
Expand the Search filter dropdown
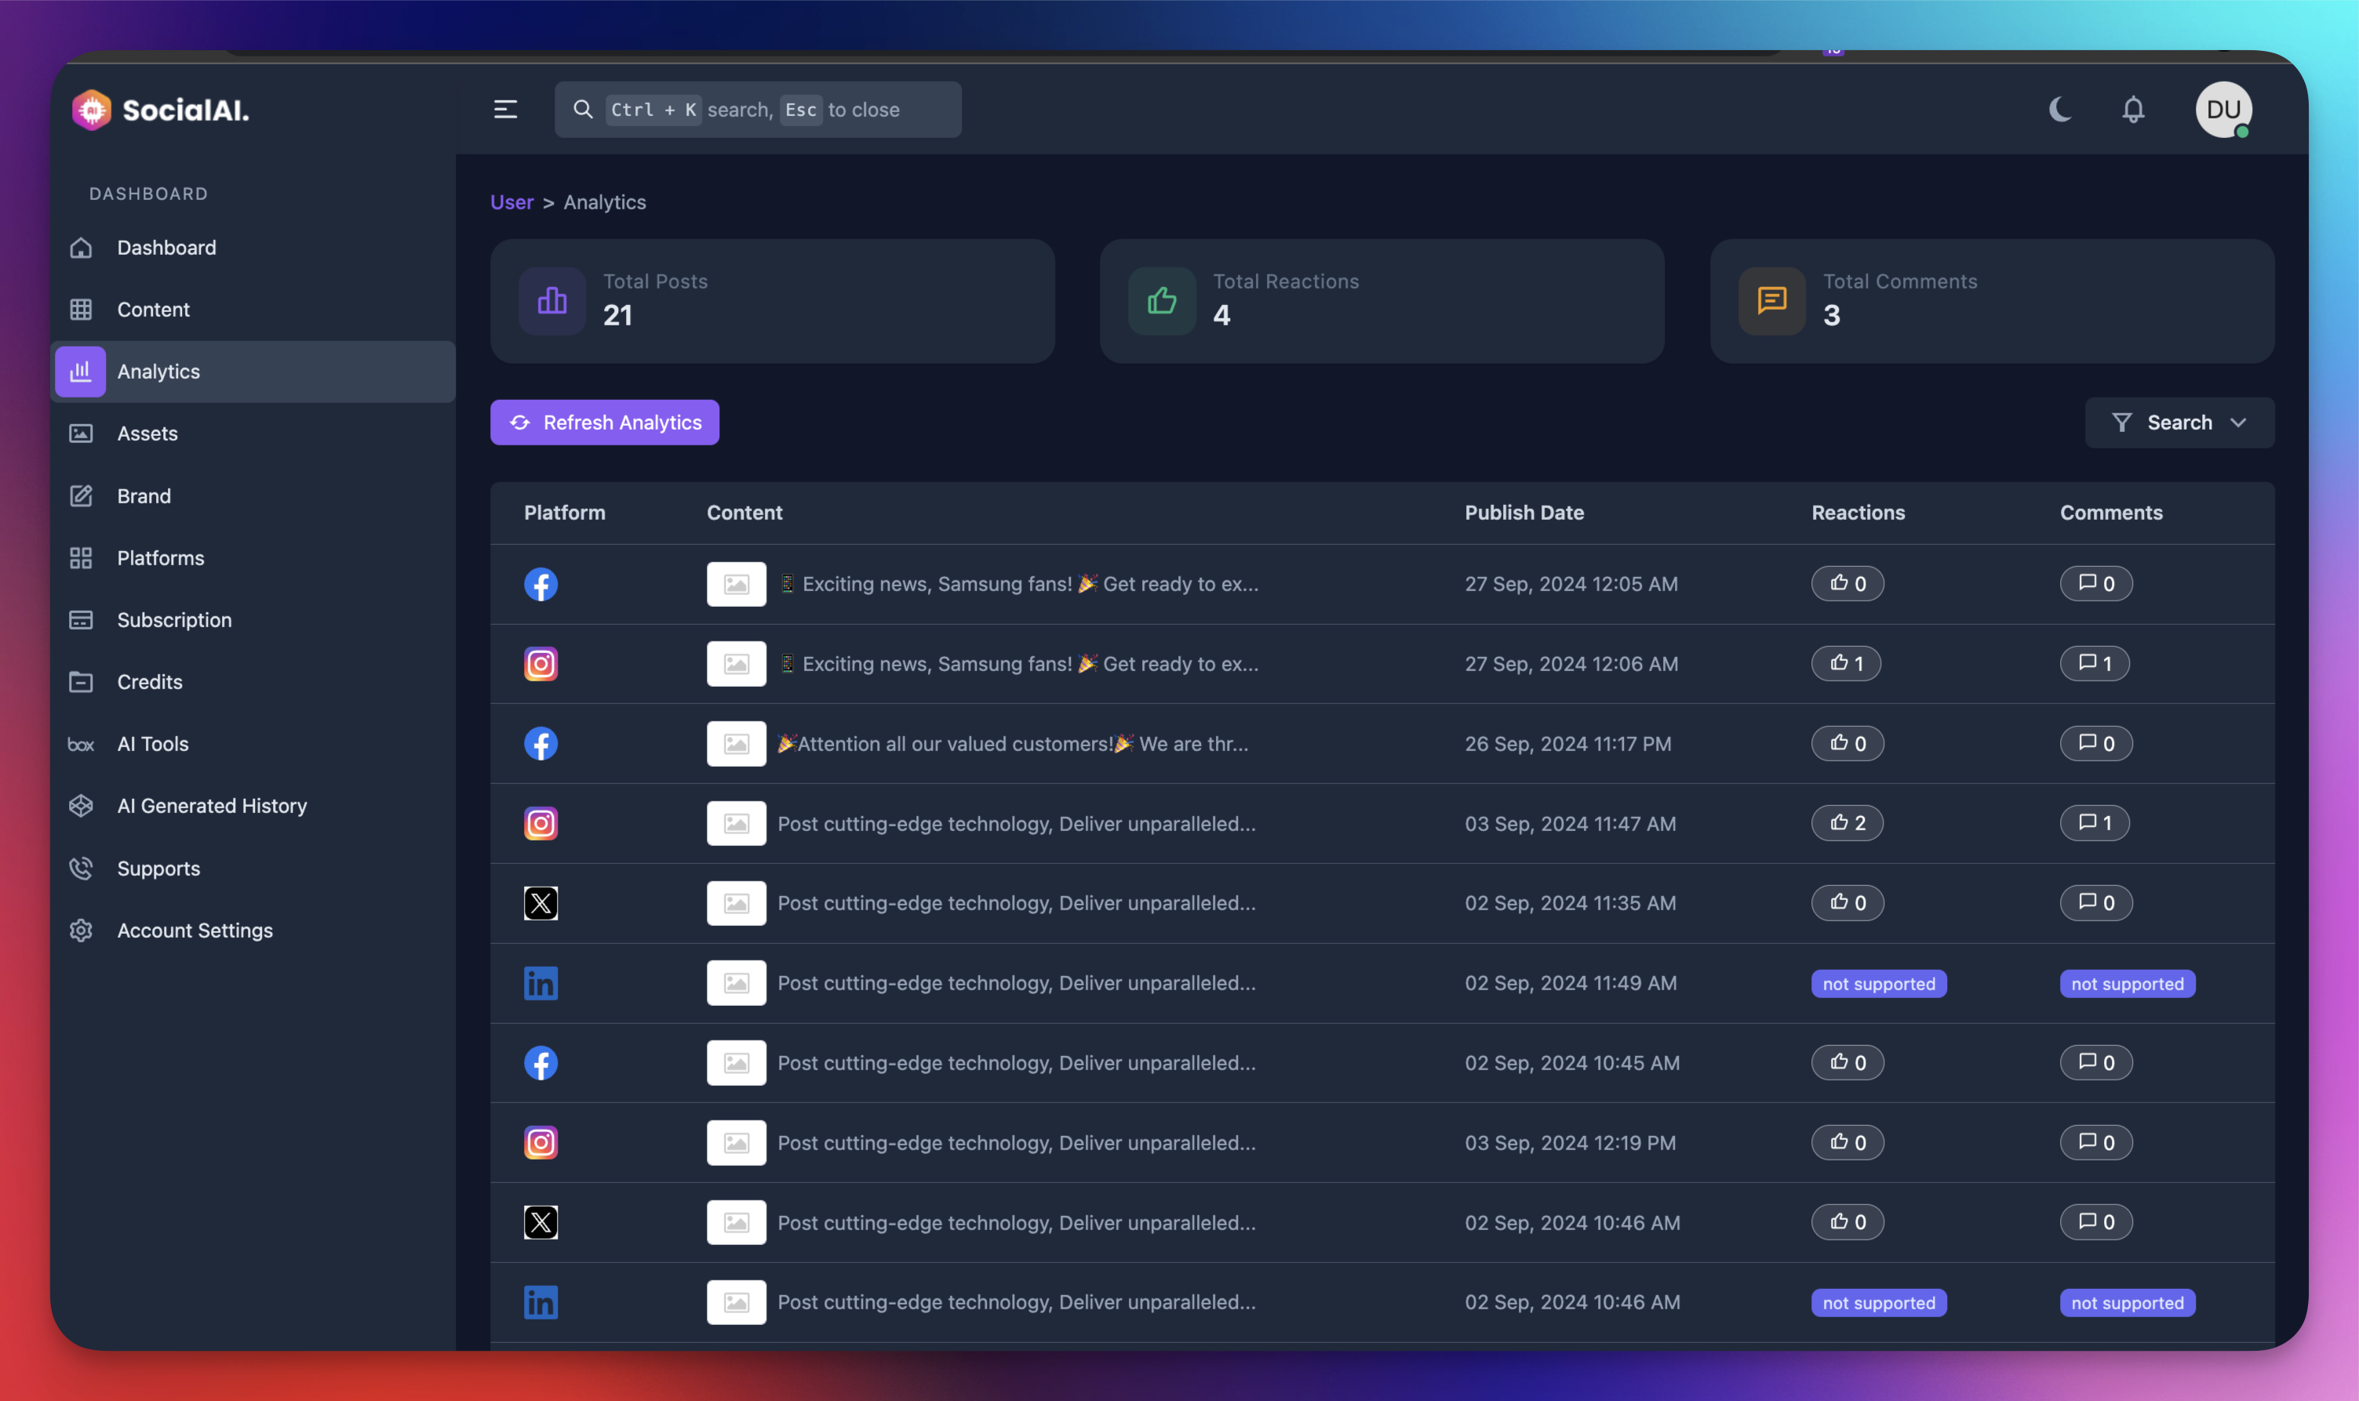coord(2179,422)
